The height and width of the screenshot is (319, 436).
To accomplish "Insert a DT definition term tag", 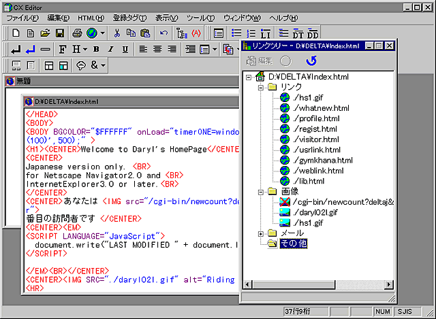I will (298, 33).
